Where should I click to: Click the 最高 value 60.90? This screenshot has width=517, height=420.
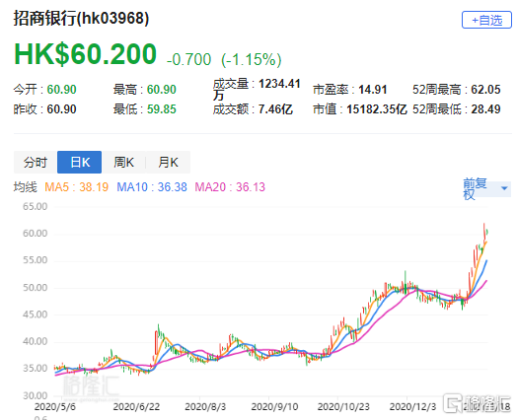162,90
